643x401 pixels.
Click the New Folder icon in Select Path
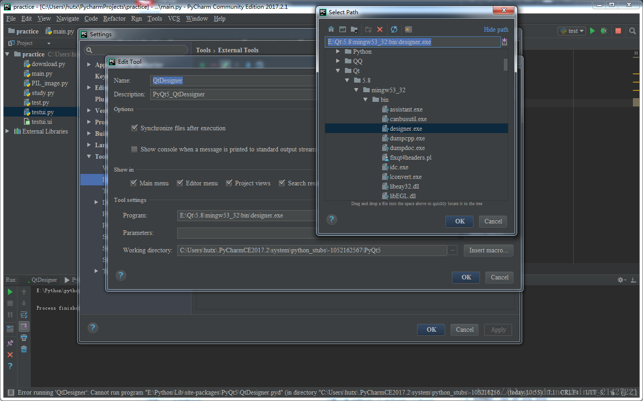click(368, 29)
